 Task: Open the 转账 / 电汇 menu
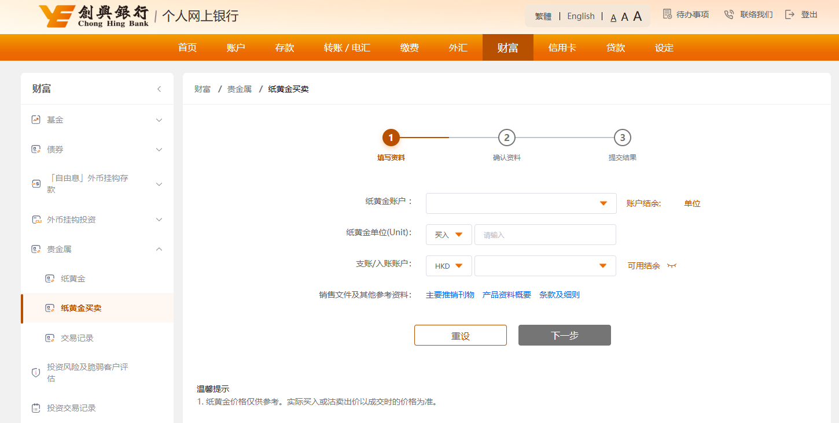point(347,48)
